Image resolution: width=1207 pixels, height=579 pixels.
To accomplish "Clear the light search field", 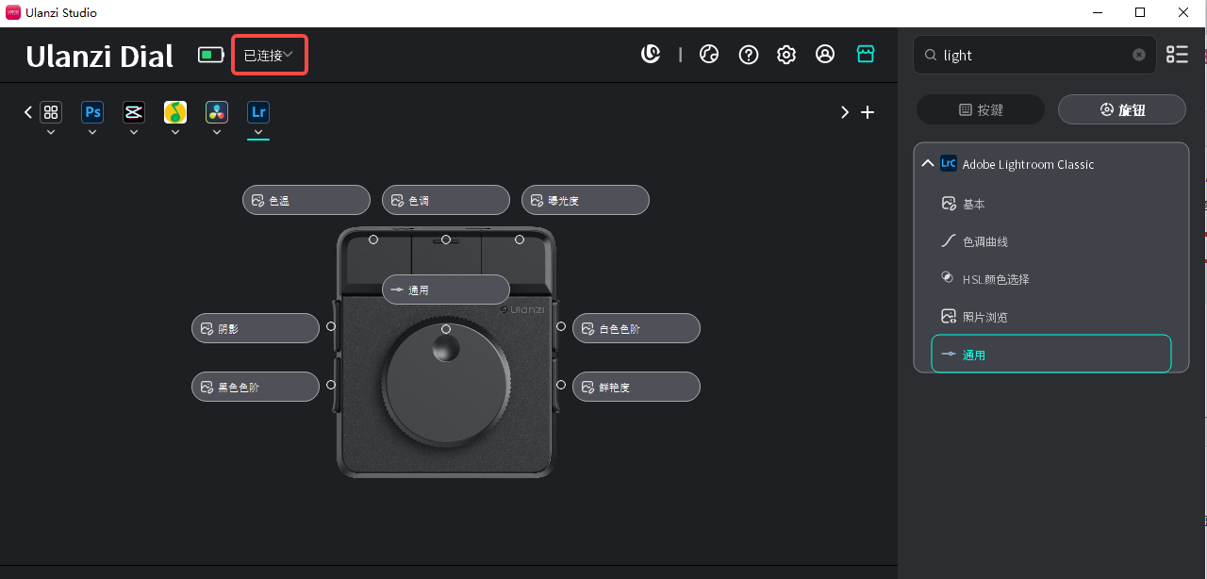I will (x=1138, y=55).
